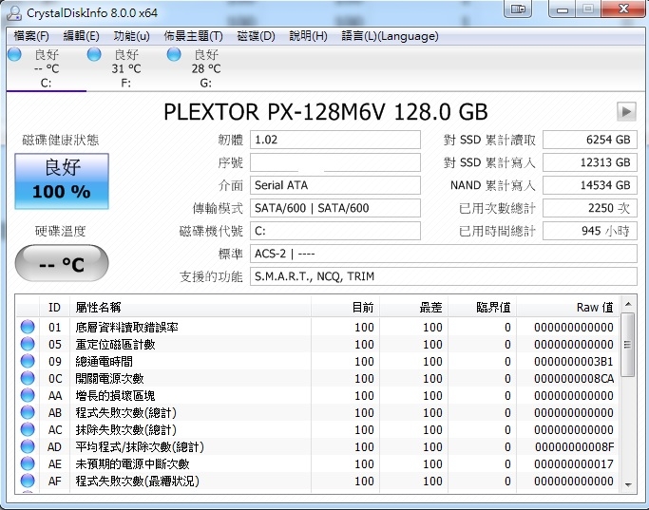This screenshot has height=510, width=649.
Task: Select row 未預期的電源中斷次數
Action: [x=317, y=463]
